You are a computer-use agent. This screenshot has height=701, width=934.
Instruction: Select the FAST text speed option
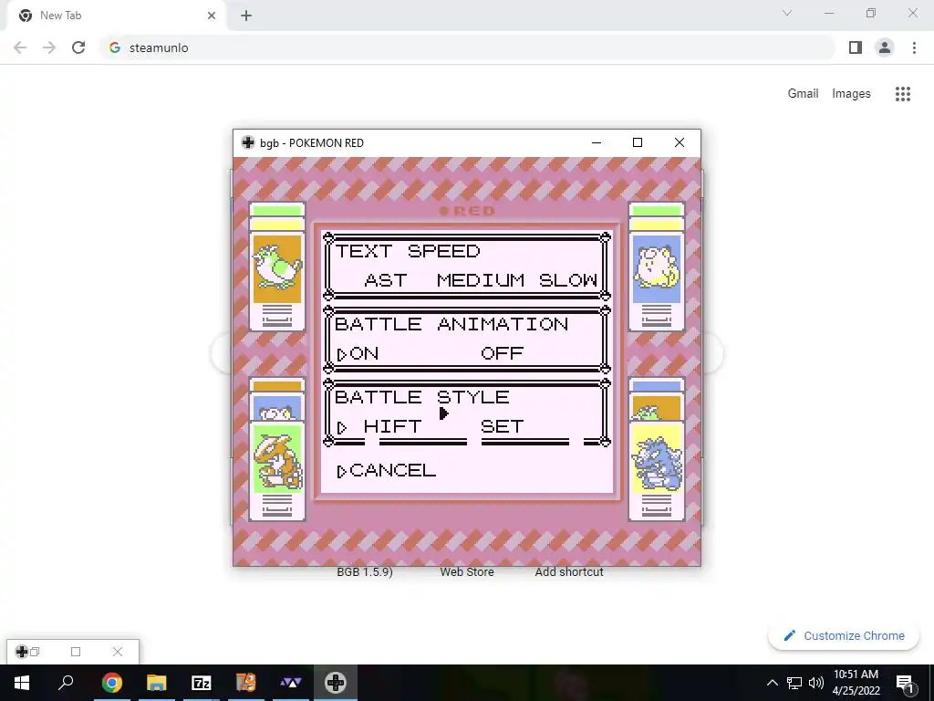coord(386,280)
